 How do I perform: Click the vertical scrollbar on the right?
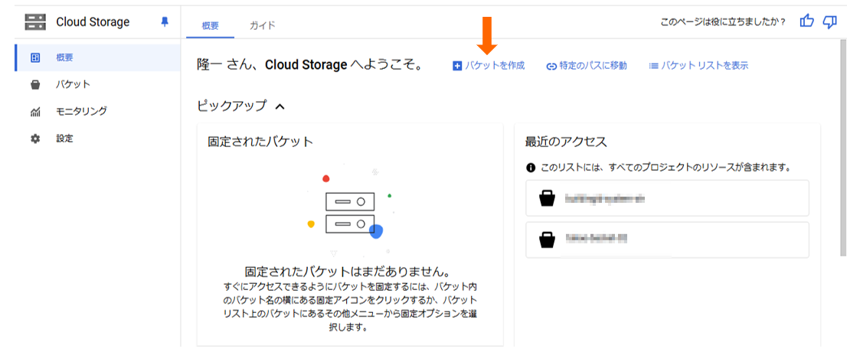pos(843,147)
